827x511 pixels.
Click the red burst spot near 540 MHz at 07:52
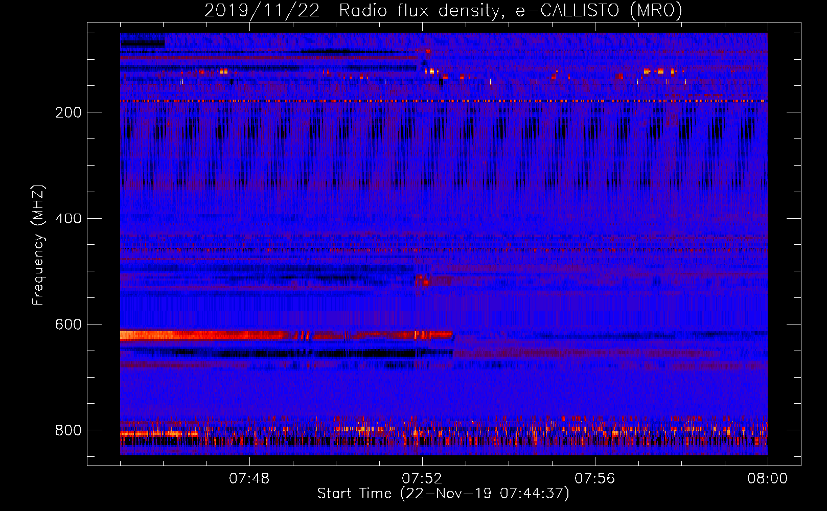pyautogui.click(x=422, y=280)
